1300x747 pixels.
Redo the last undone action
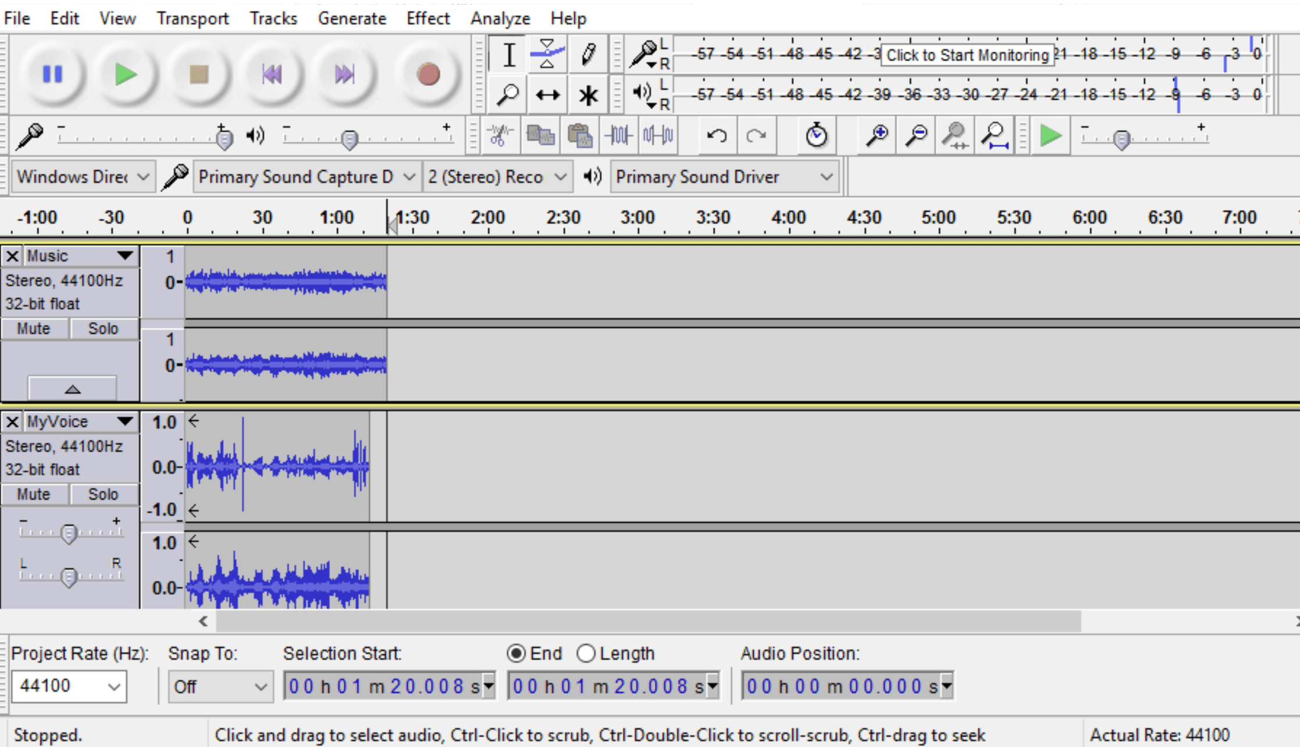[756, 136]
